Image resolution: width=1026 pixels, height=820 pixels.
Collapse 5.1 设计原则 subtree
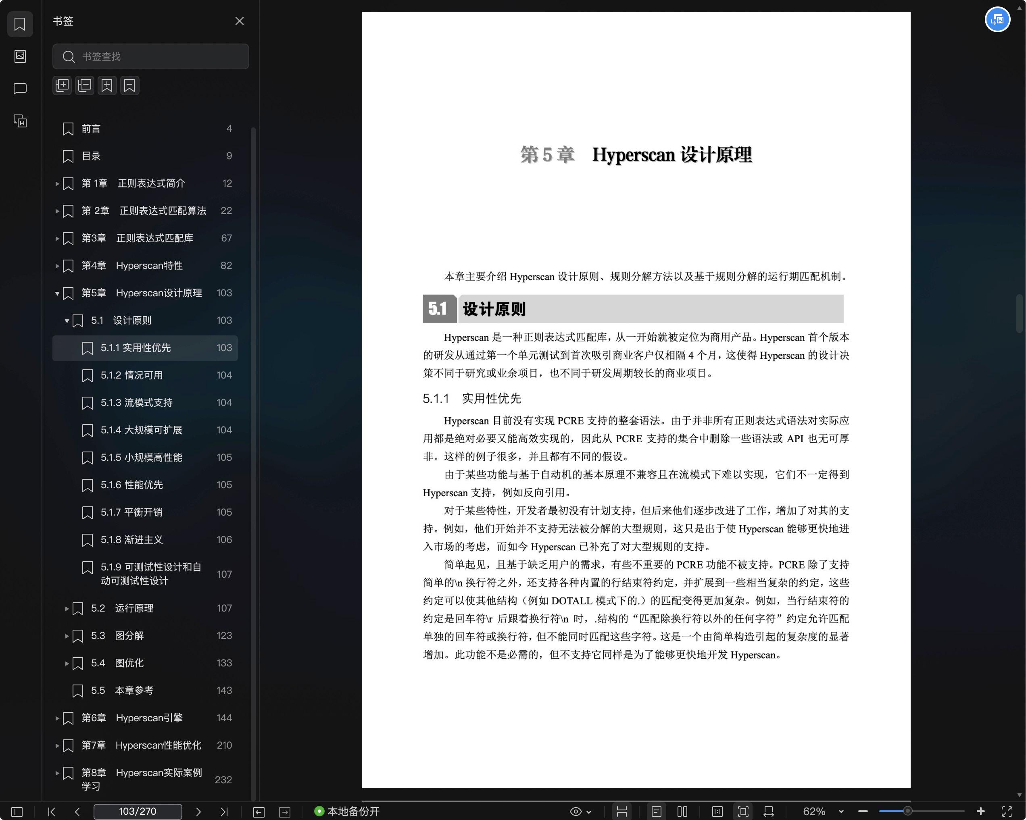tap(67, 321)
